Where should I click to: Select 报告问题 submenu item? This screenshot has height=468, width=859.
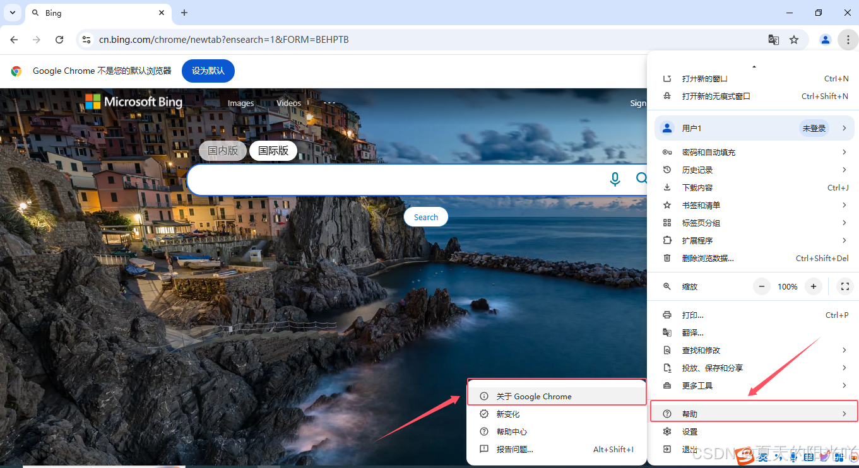point(556,449)
